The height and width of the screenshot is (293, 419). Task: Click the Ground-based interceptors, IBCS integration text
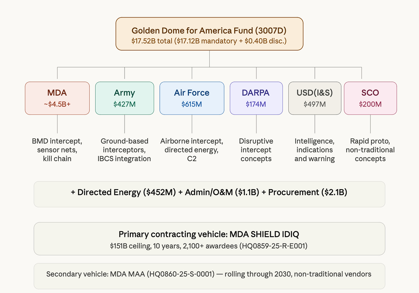click(124, 150)
